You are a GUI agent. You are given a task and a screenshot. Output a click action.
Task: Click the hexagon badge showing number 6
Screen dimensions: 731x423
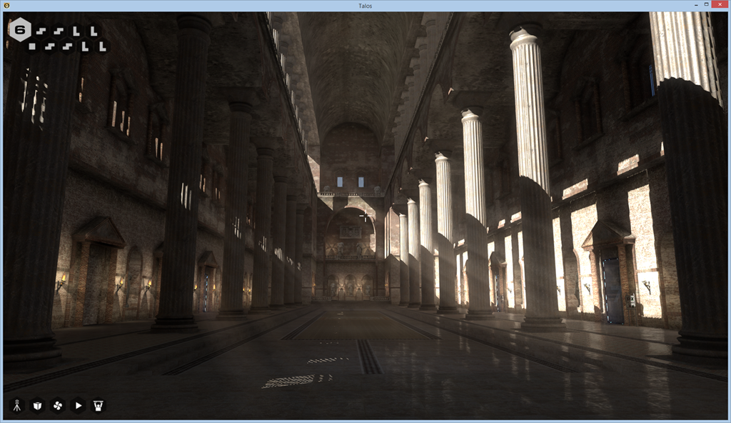[20, 29]
